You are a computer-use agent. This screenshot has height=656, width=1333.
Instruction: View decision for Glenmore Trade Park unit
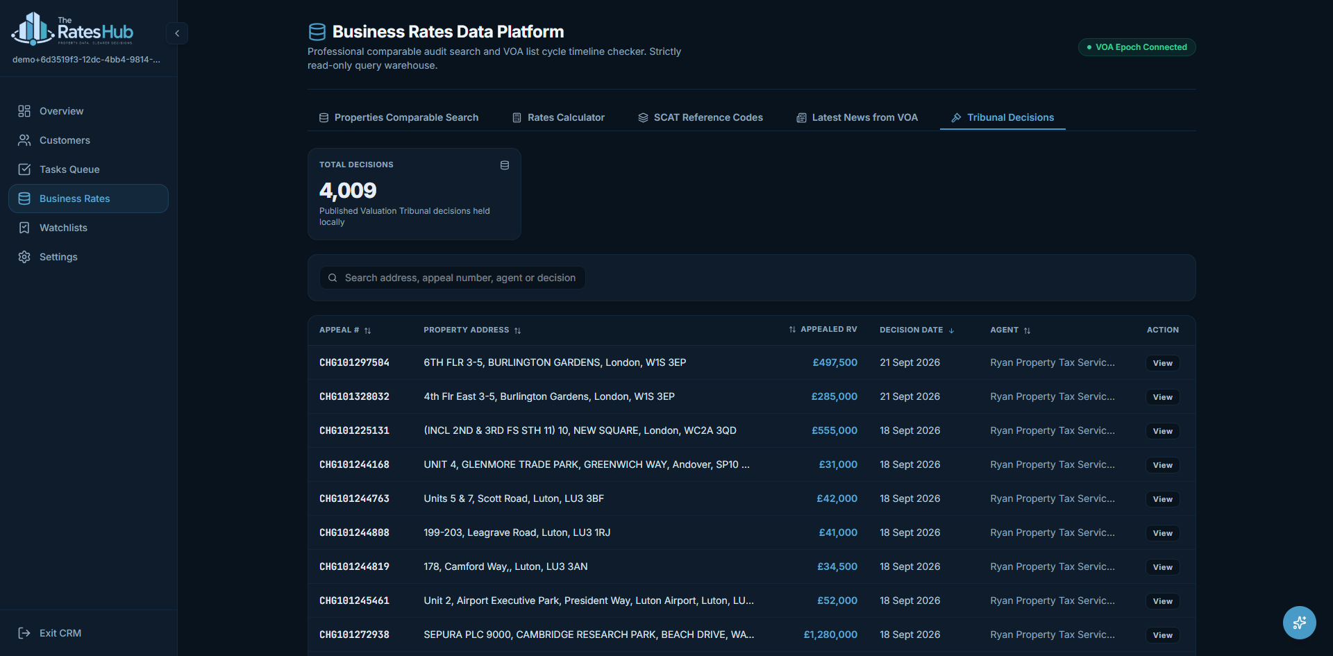tap(1163, 465)
